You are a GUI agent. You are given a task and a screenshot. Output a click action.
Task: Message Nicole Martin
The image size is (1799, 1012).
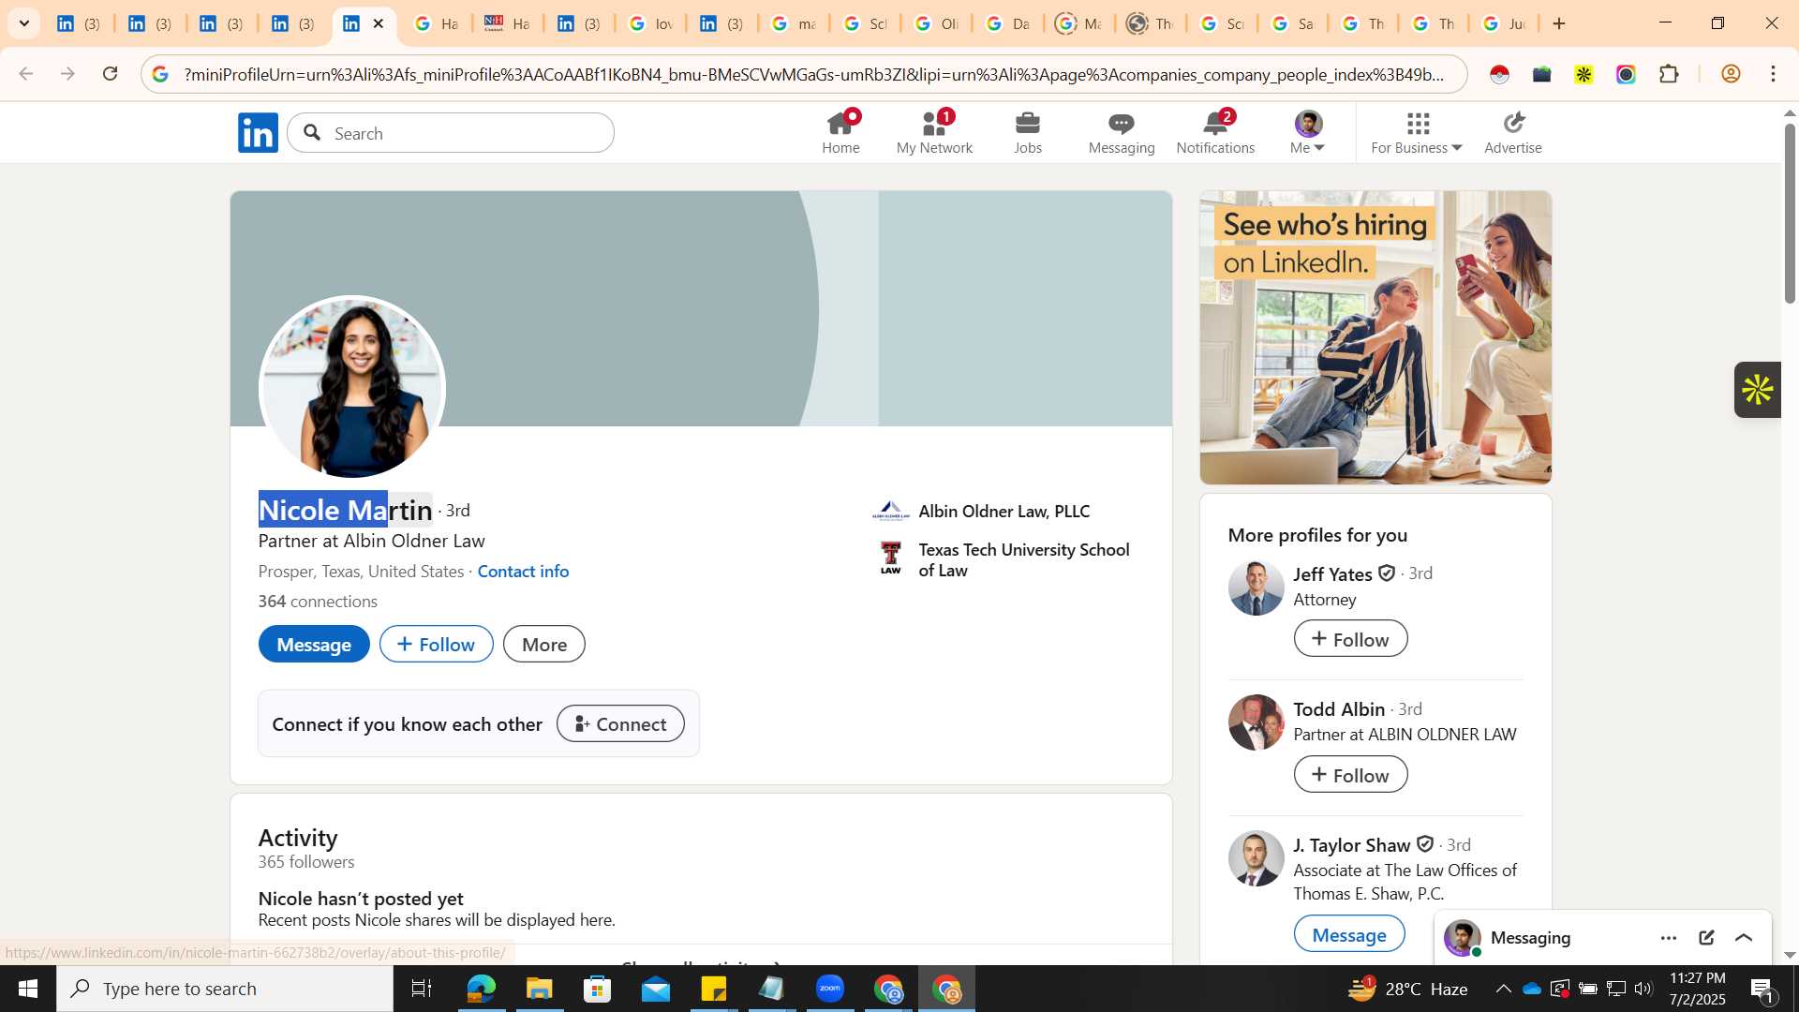pos(314,645)
